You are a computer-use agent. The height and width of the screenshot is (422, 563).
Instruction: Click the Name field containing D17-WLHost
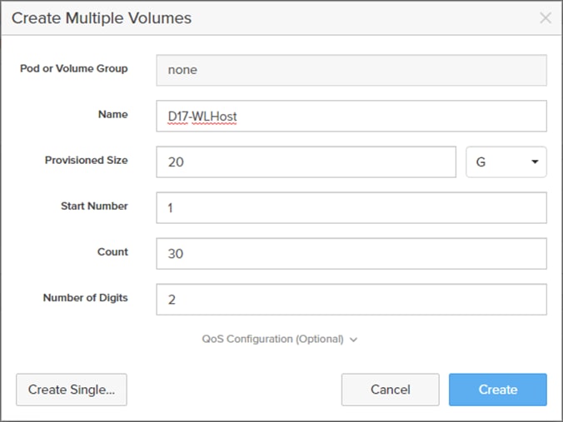point(351,117)
